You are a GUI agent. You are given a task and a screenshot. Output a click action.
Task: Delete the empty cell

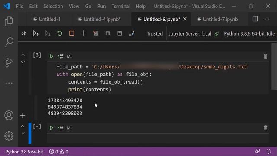[265, 128]
